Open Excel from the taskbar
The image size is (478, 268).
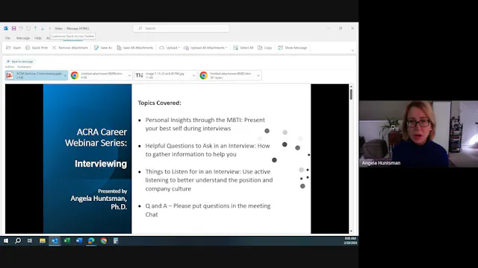66,240
